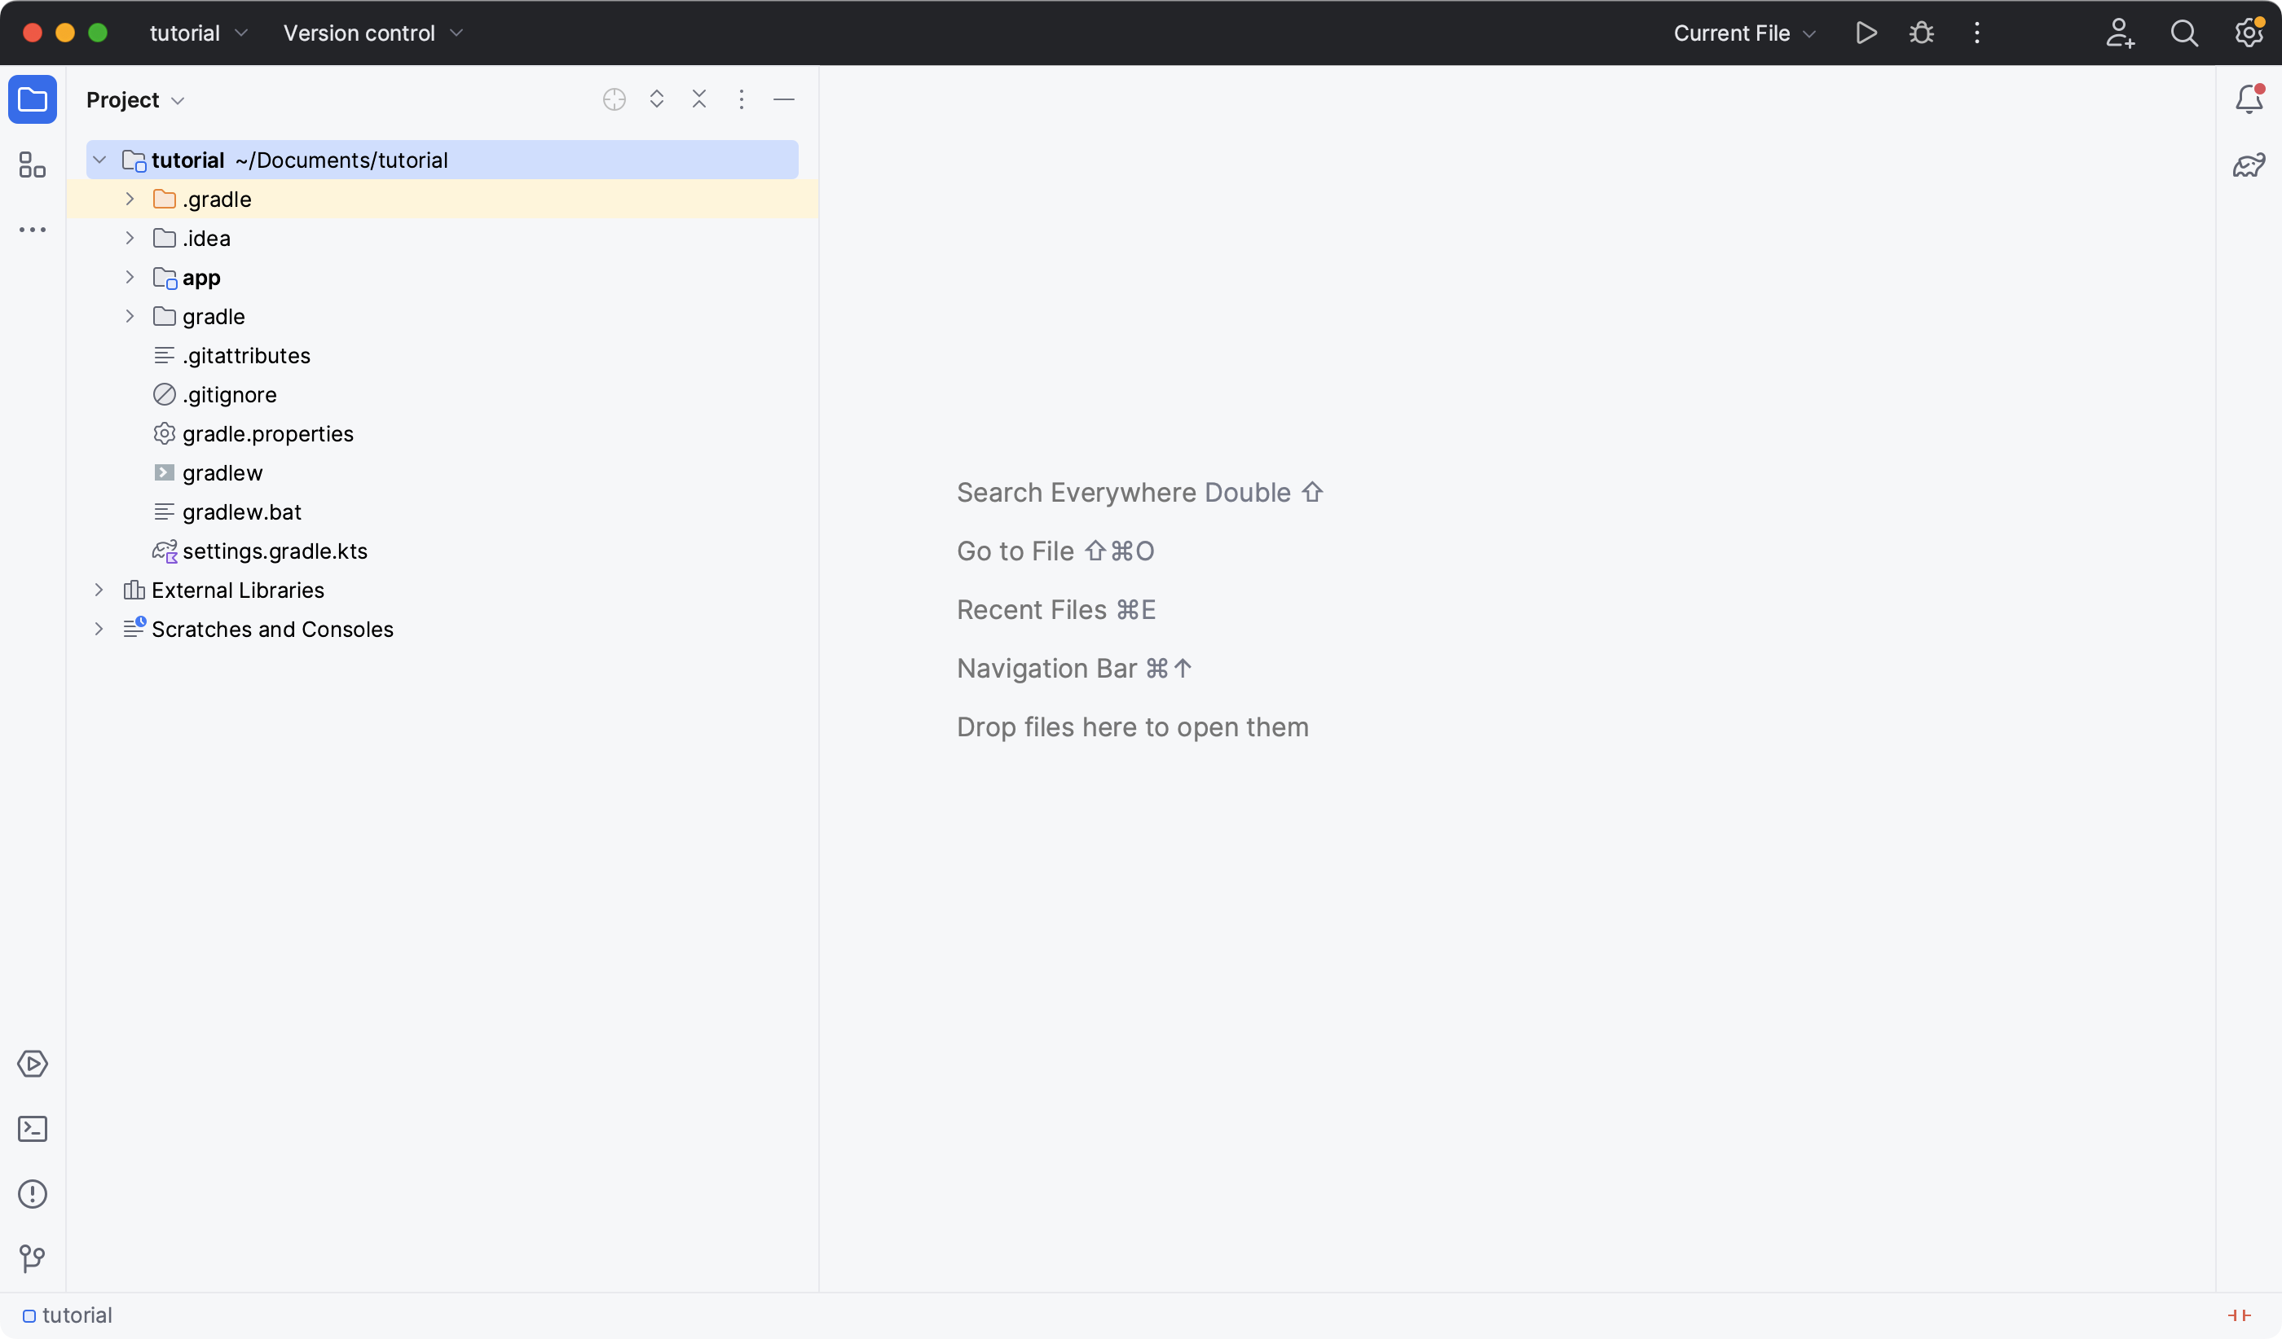Open Notifications bell icon

(2249, 99)
